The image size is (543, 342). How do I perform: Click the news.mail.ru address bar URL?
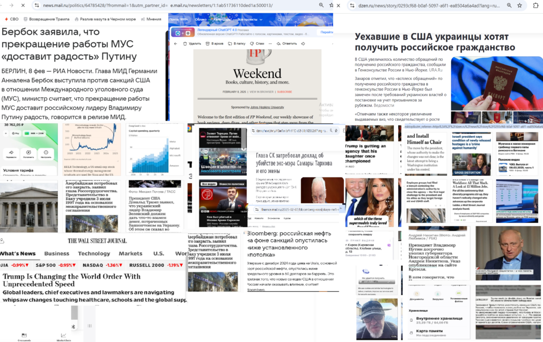pyautogui.click(x=106, y=5)
